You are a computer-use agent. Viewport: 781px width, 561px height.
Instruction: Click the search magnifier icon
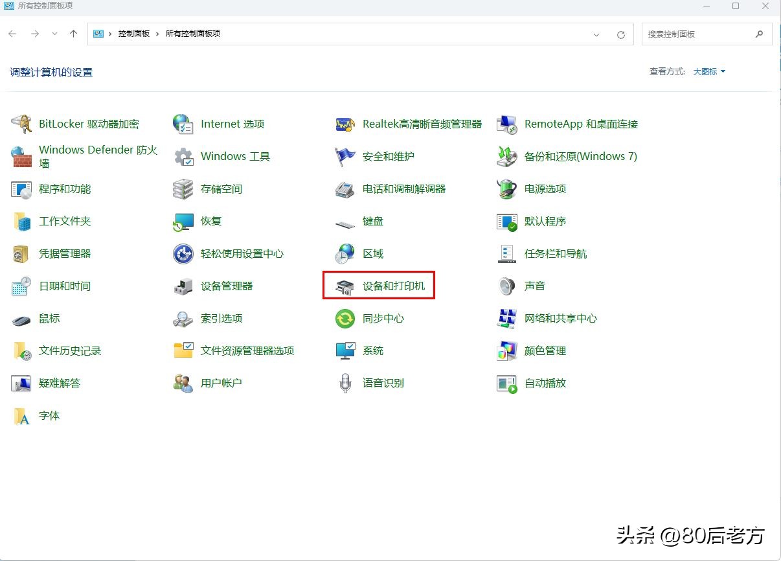coord(760,34)
